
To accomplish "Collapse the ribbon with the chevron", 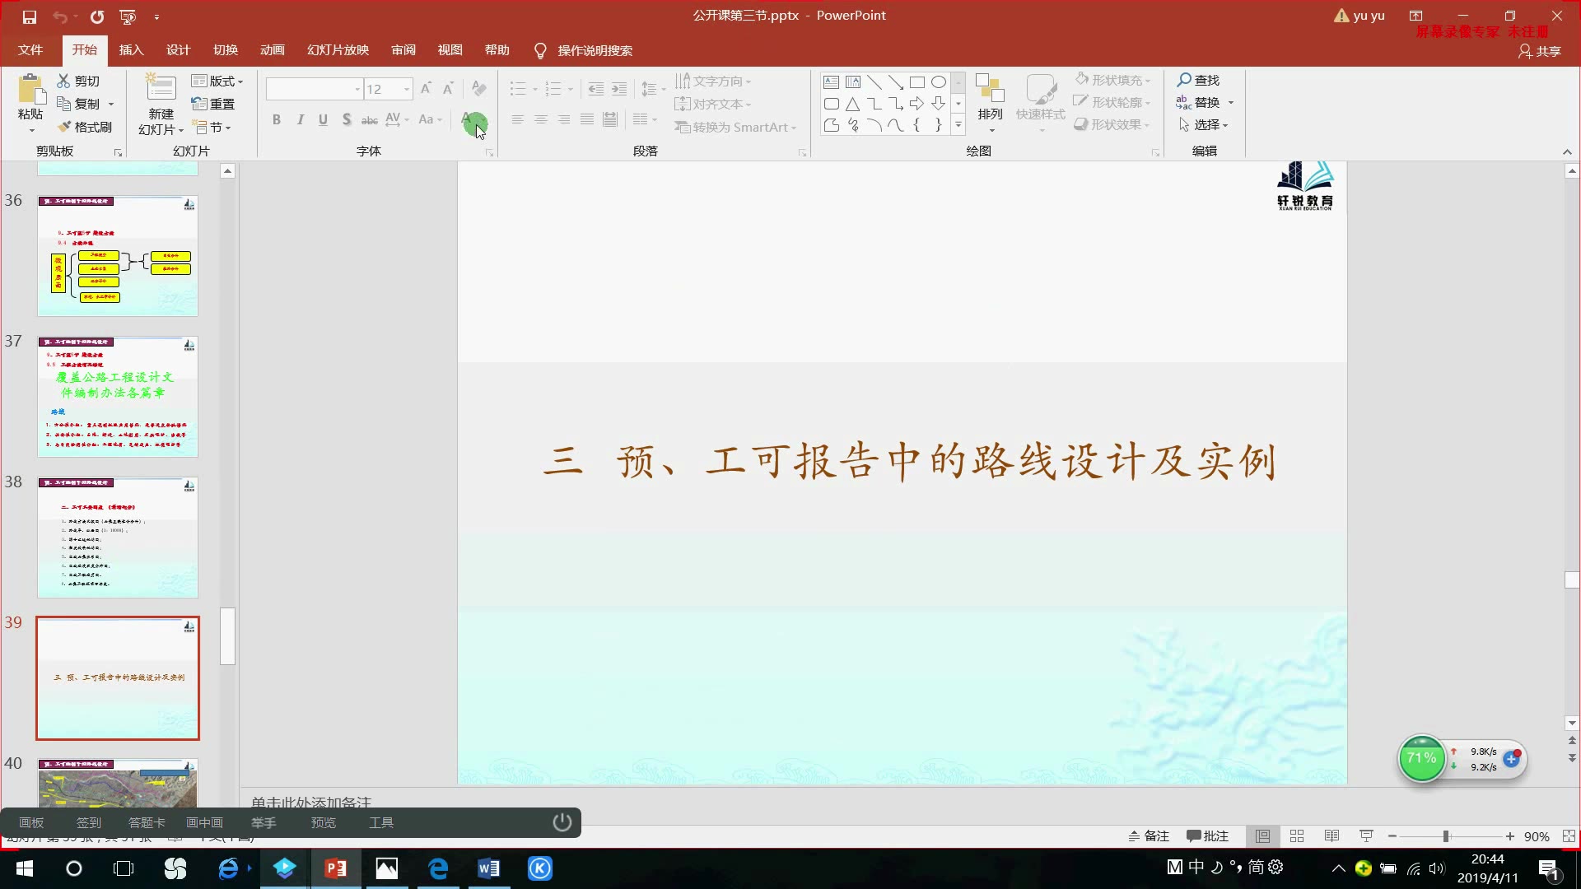I will tap(1567, 151).
